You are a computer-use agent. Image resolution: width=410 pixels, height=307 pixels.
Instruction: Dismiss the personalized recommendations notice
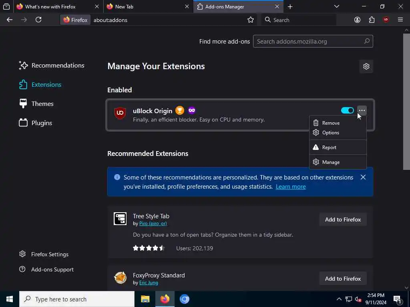(363, 177)
